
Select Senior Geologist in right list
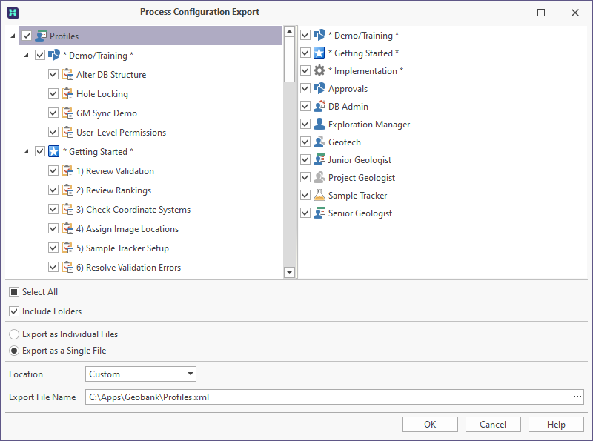(360, 213)
